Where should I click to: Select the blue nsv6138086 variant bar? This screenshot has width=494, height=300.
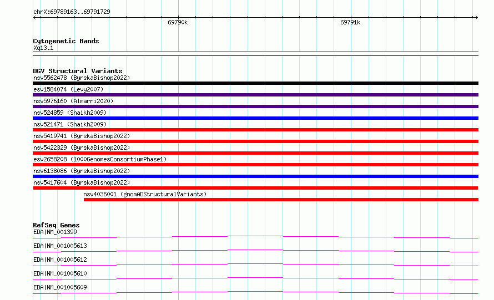(x=255, y=176)
